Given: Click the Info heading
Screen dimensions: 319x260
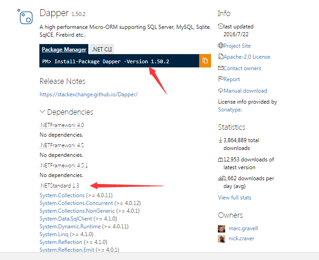Looking at the screenshot, I should click(224, 13).
